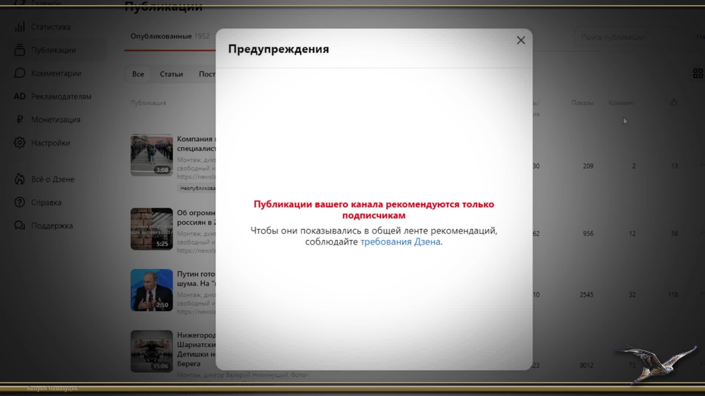Viewport: 705px width, 396px height.
Task: Click the 118 likes value
Action: (673, 295)
